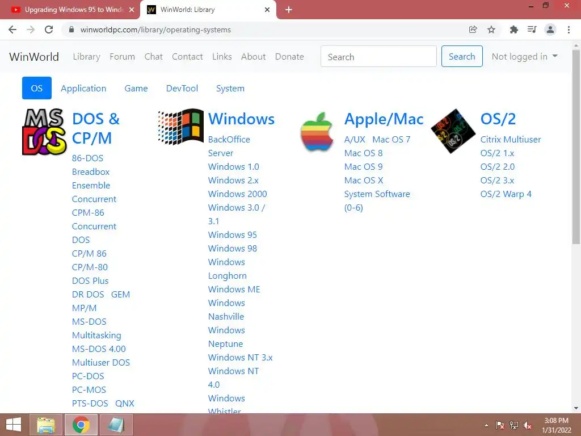Open the notebook app in the taskbar
This screenshot has height=436, width=581.
pyautogui.click(x=116, y=425)
